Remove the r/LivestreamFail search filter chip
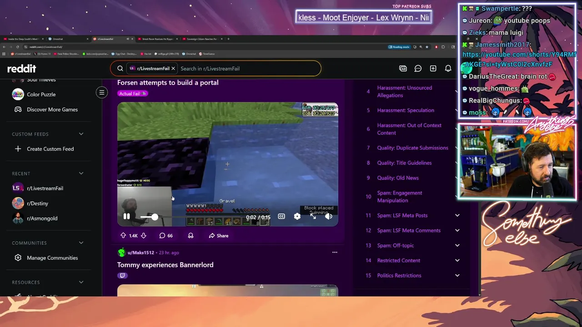582x327 pixels. (173, 69)
